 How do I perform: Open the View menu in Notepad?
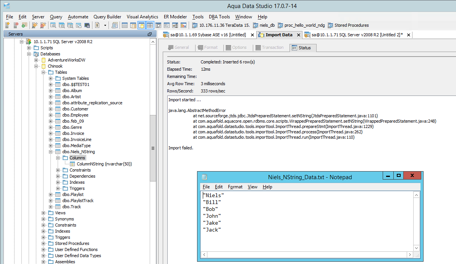pos(252,187)
